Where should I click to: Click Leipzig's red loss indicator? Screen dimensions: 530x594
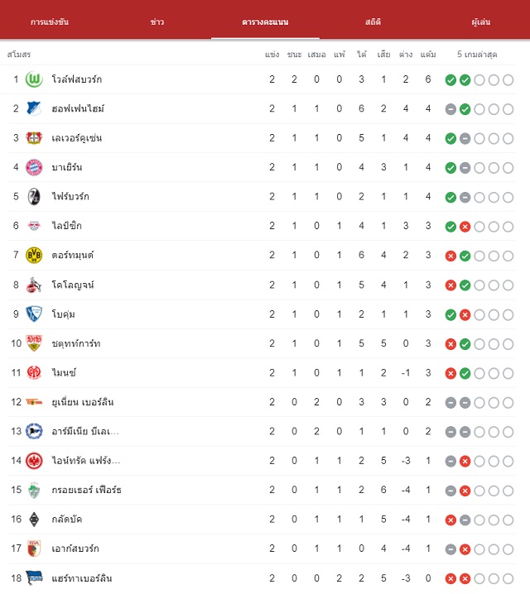[465, 227]
